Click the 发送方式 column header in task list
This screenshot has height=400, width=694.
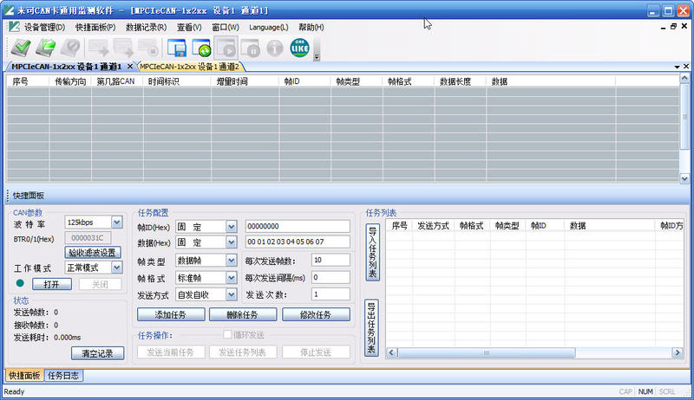tap(433, 226)
